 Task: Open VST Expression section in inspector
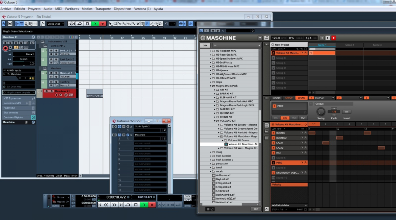[x=18, y=98]
